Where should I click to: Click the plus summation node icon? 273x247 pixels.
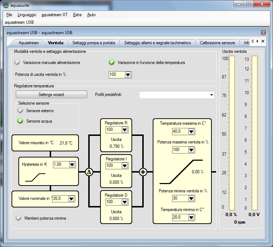click(143, 172)
